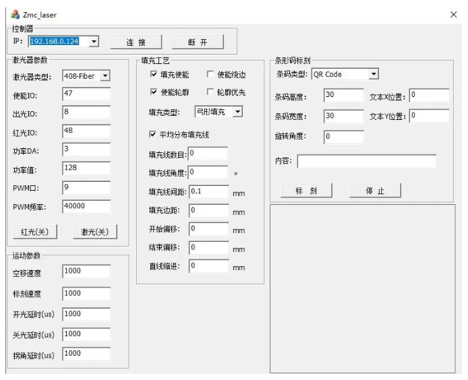Click the Zmc_laser app icon in title bar
This screenshot has width=468, height=380.
pos(15,14)
